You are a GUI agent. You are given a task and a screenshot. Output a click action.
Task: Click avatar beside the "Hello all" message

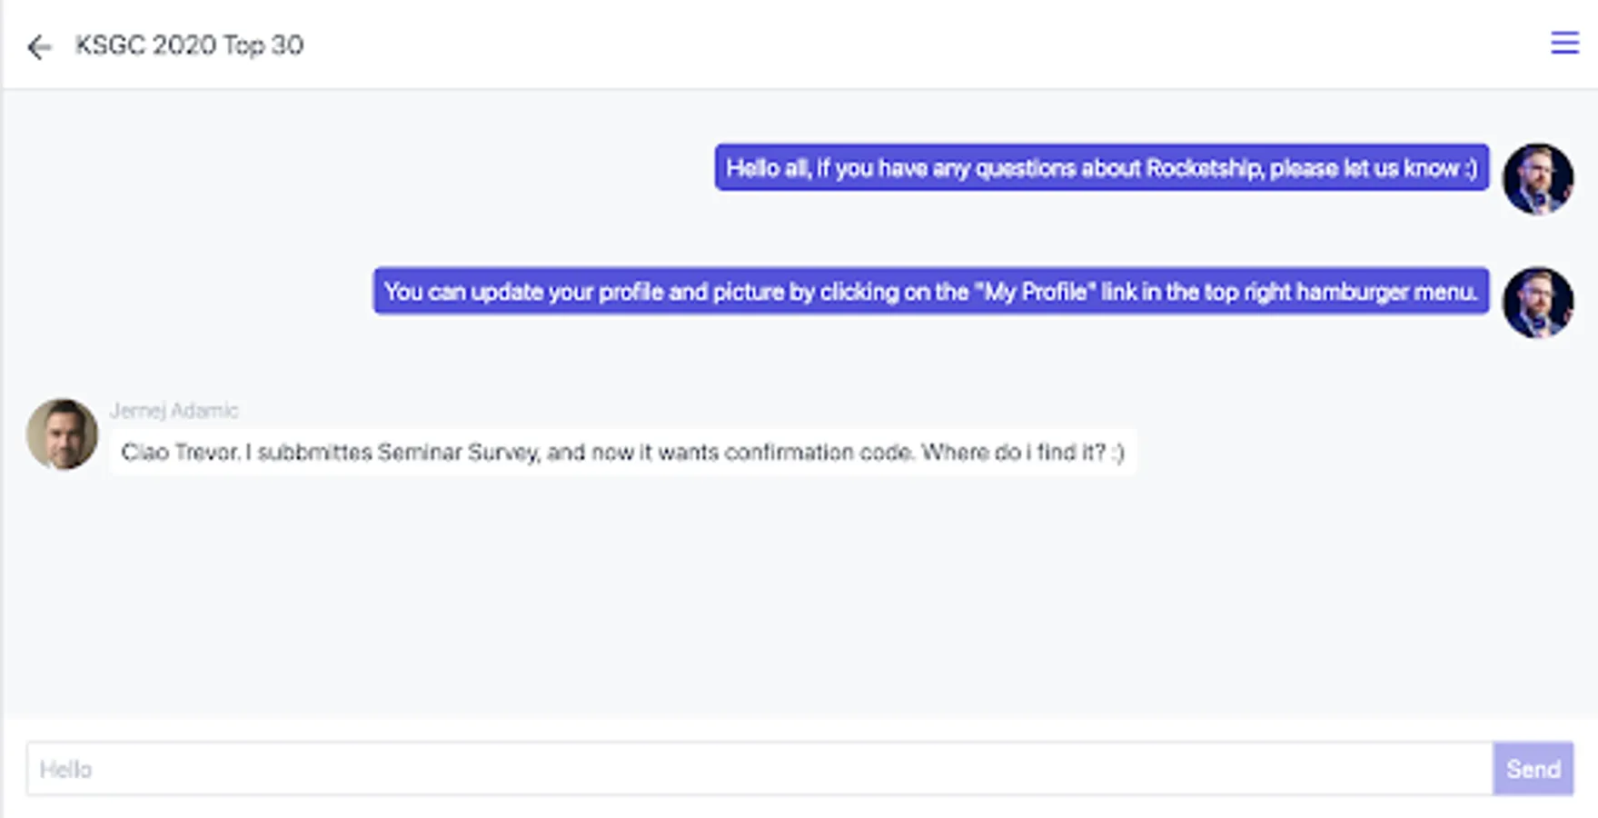click(1537, 178)
